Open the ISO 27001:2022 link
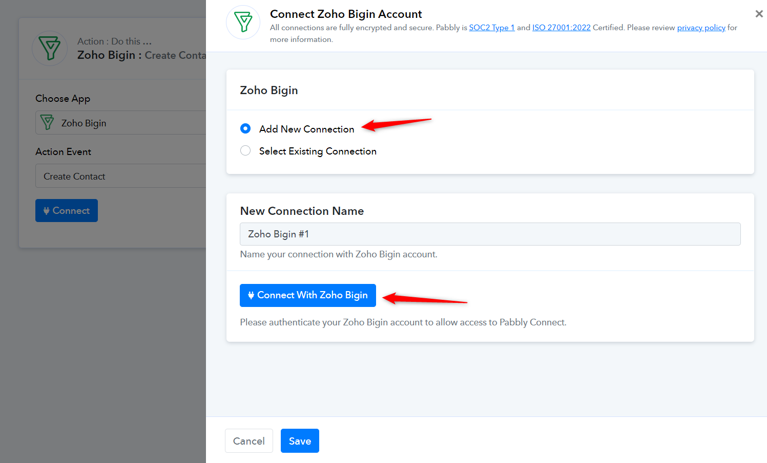767x463 pixels. pos(562,28)
